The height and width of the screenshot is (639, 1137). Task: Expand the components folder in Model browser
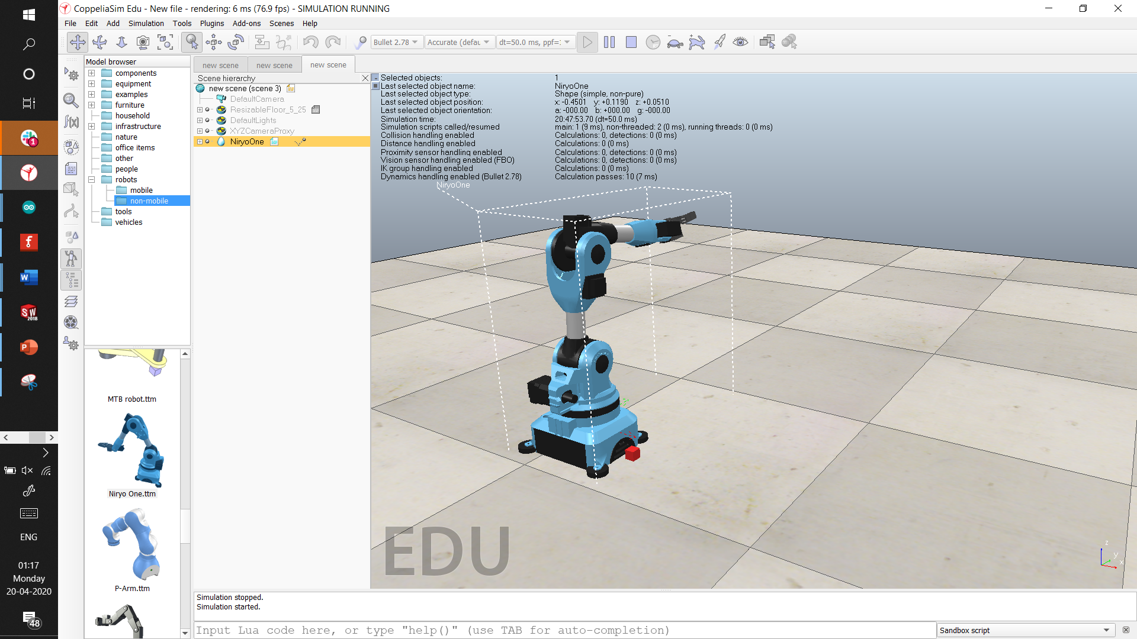click(92, 73)
